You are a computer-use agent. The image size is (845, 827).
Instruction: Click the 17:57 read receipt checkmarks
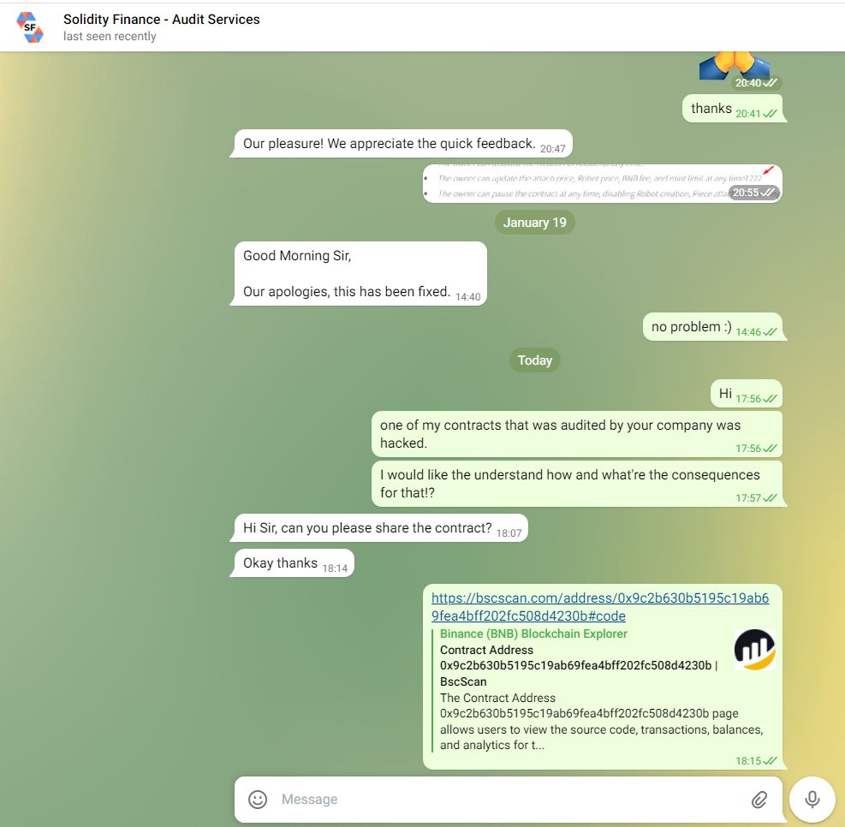pyautogui.click(x=771, y=497)
